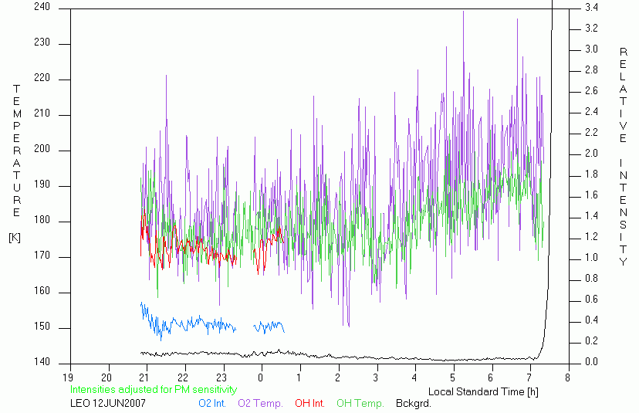The height and width of the screenshot is (413, 639).
Task: Click the 'O2 Int.' legend label
Action: [212, 404]
